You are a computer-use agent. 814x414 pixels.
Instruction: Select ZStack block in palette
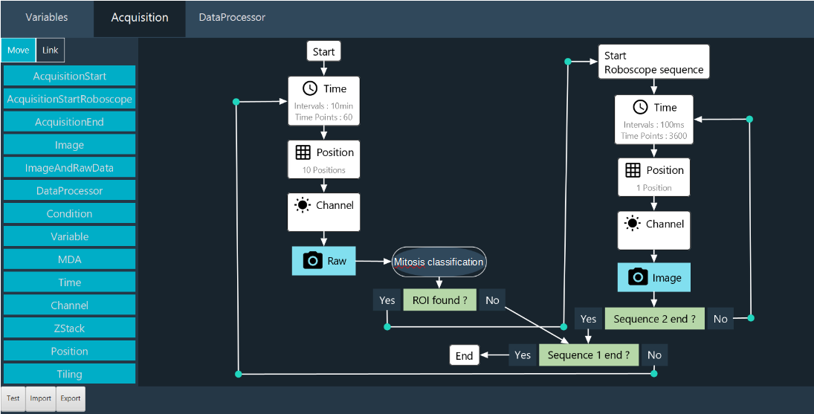point(70,328)
